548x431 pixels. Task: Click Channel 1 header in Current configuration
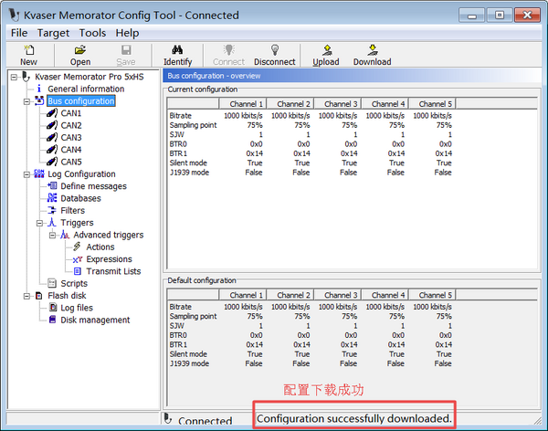point(243,104)
